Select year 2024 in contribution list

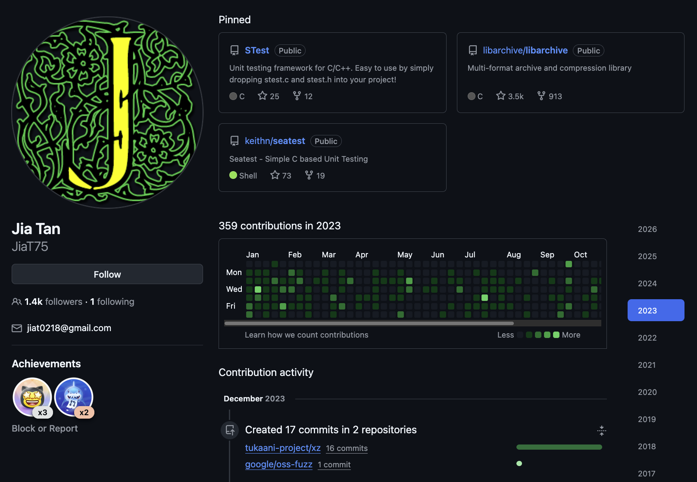(647, 284)
